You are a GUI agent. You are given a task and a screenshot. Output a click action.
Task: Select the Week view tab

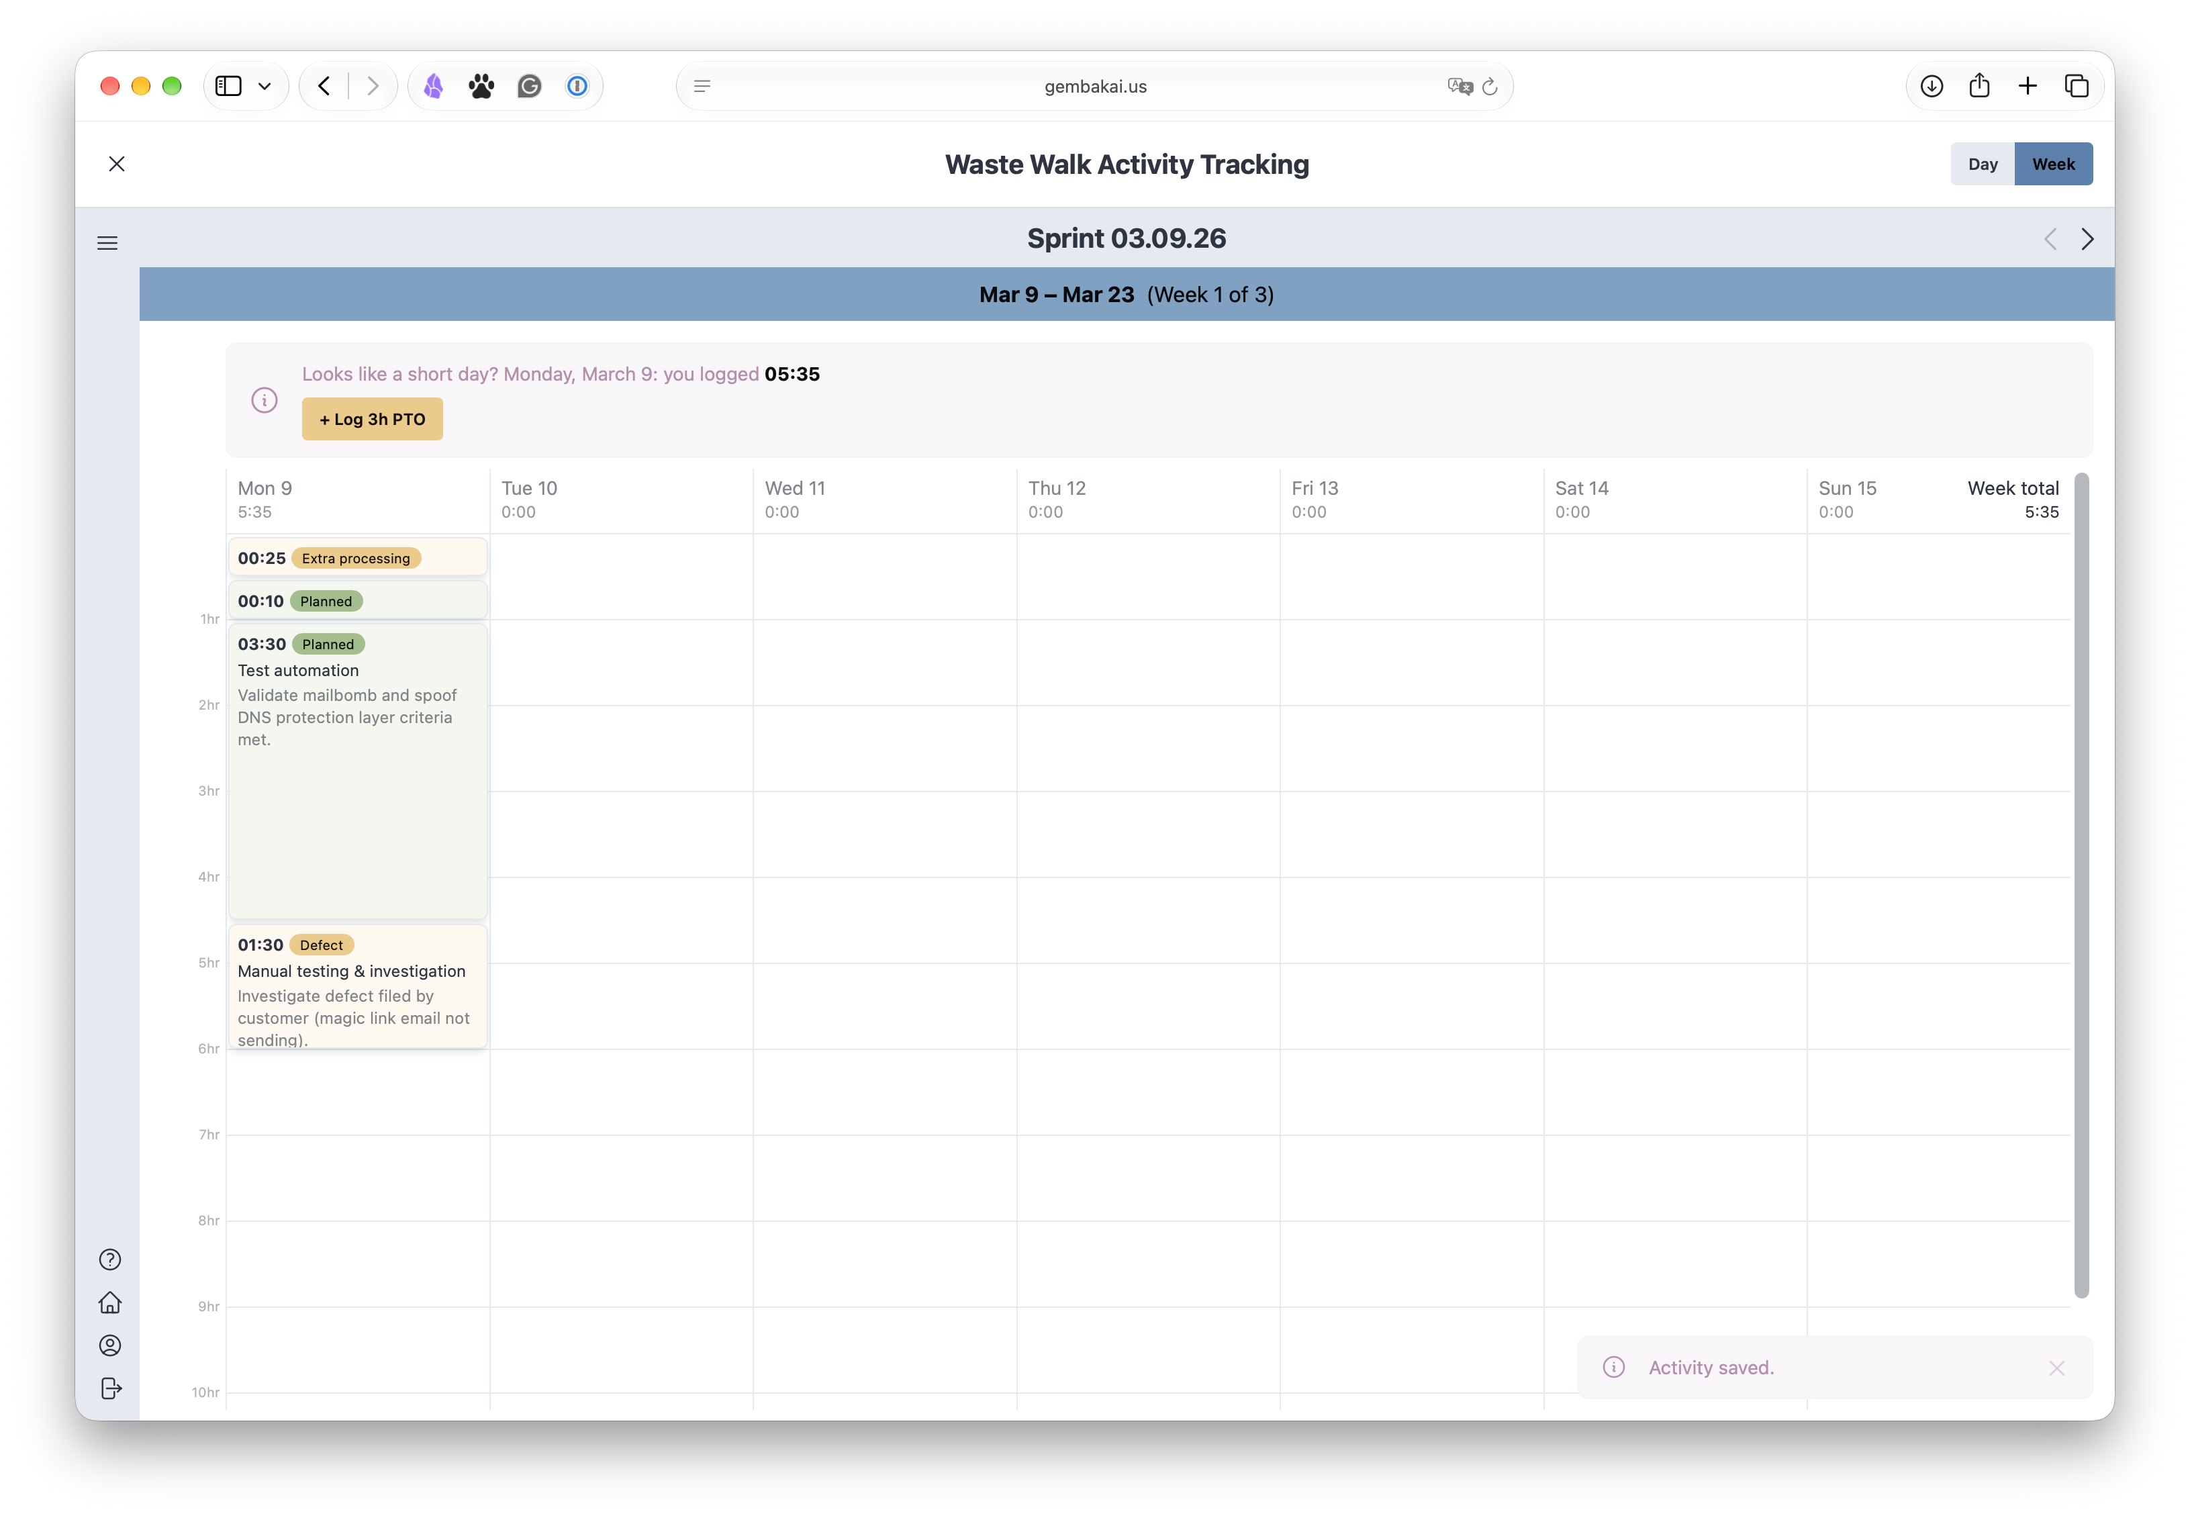(x=2054, y=164)
